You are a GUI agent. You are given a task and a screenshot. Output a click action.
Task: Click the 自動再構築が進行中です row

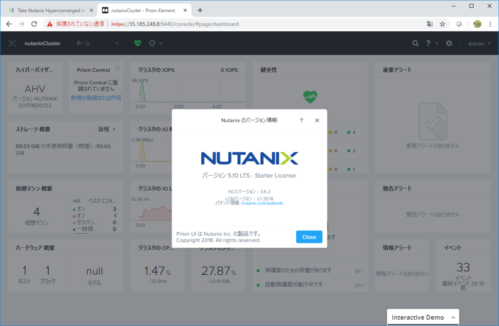tap(310, 284)
